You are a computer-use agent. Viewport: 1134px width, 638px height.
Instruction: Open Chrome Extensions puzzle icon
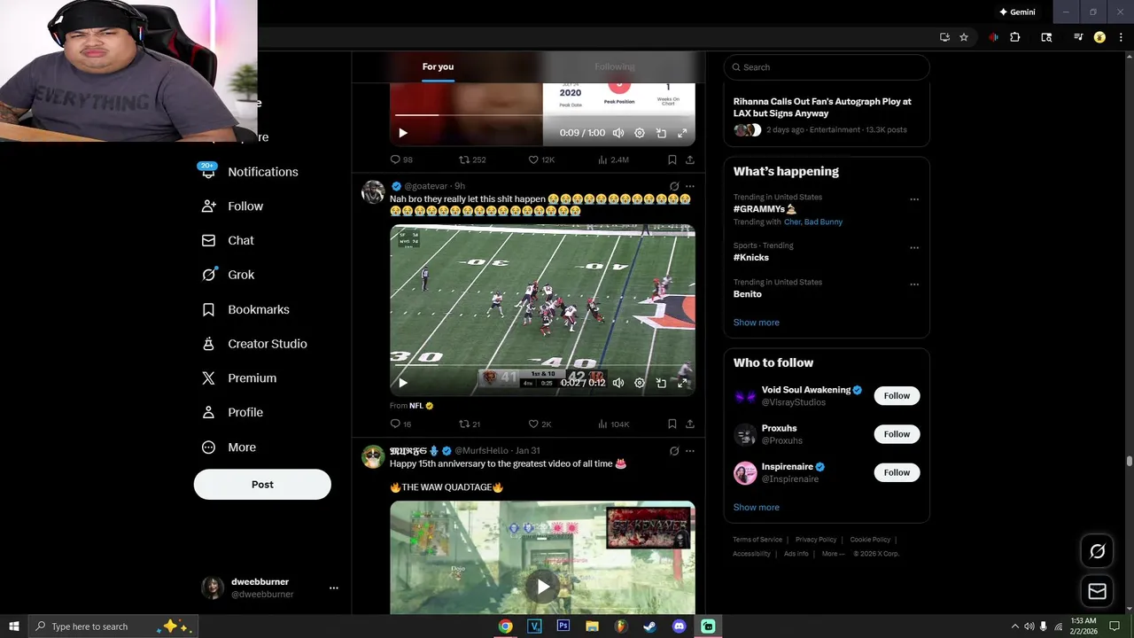click(1015, 37)
